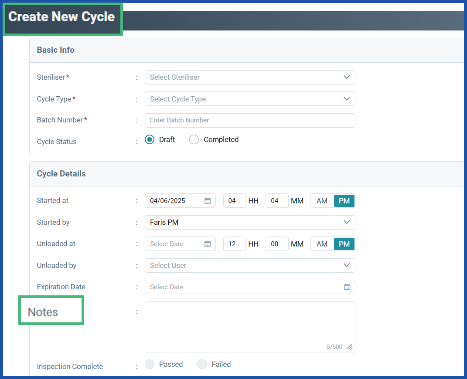
Task: Set Cycle Status to Completed
Action: (x=194, y=139)
